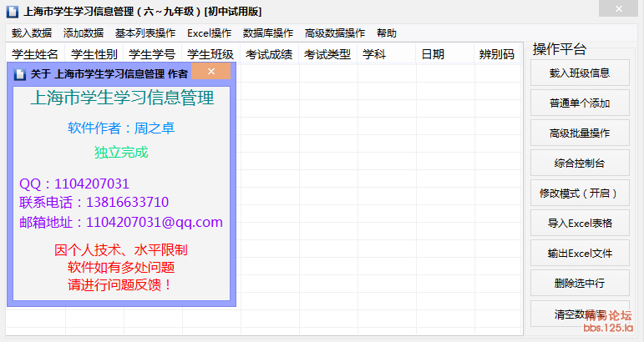Click the 高级批量操作 button
Viewport: 644px width, 342px height.
coord(580,133)
